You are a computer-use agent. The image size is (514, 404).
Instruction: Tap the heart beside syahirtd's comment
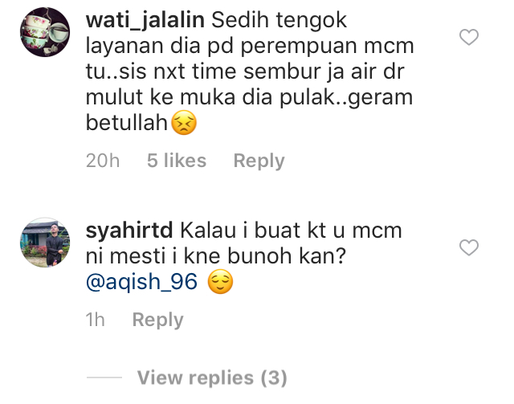(469, 247)
